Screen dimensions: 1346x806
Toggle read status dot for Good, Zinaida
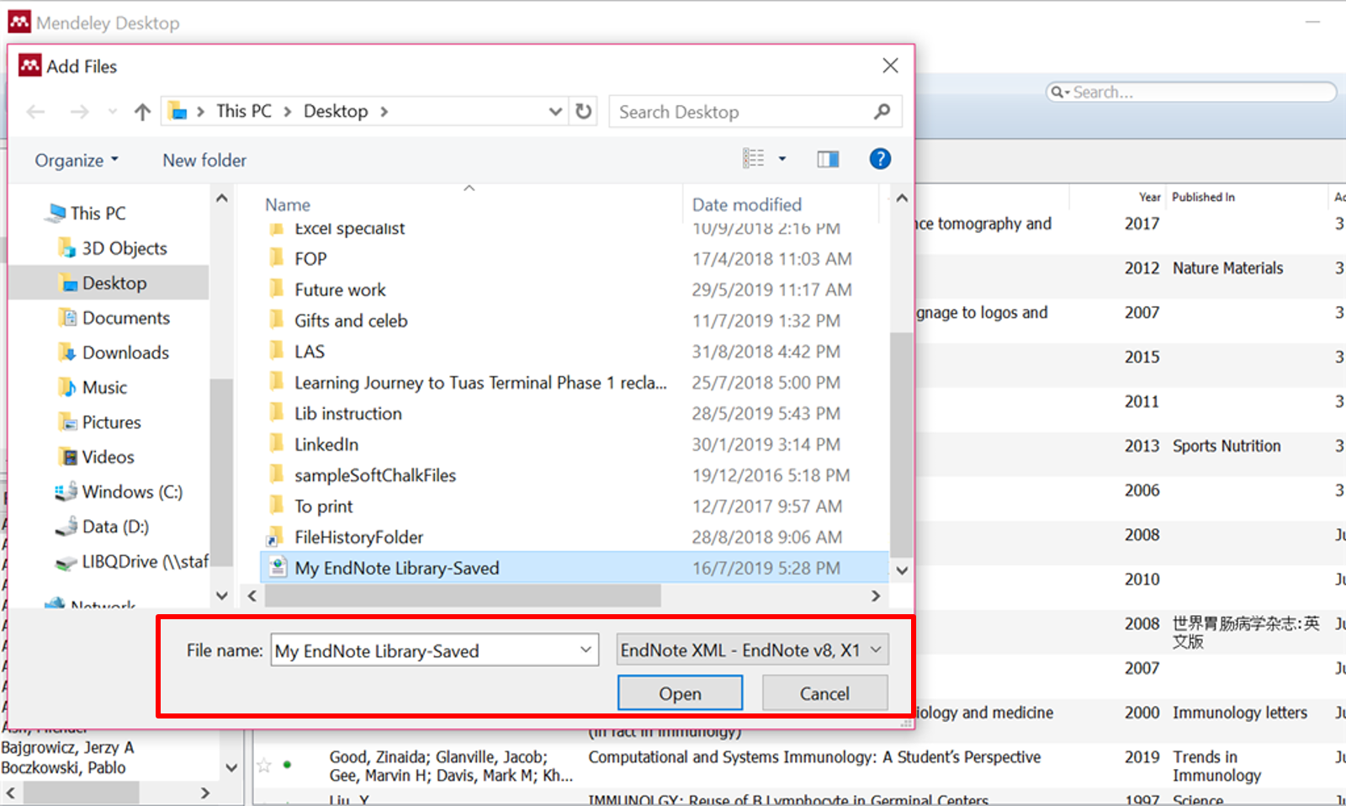click(x=288, y=765)
